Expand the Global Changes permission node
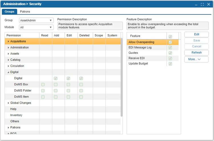 pyautogui.click(x=8, y=103)
